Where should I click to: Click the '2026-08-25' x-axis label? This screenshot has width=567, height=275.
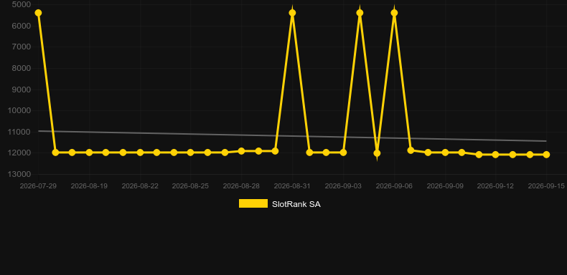191,186
